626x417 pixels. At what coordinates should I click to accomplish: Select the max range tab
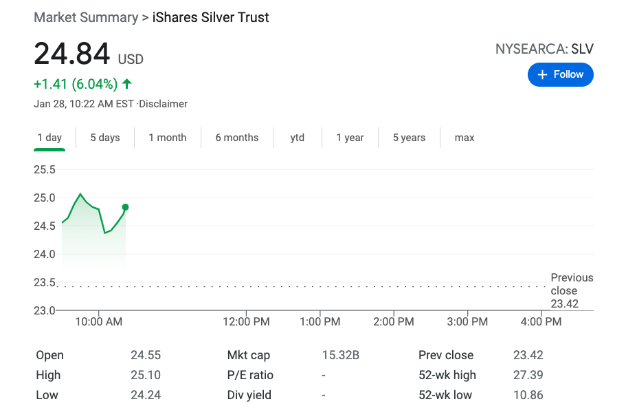pos(465,138)
